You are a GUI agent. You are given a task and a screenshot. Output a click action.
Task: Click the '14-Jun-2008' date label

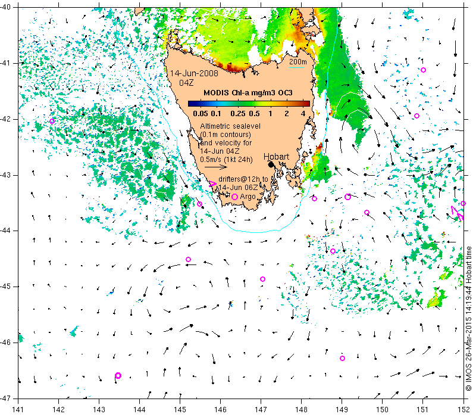point(194,73)
